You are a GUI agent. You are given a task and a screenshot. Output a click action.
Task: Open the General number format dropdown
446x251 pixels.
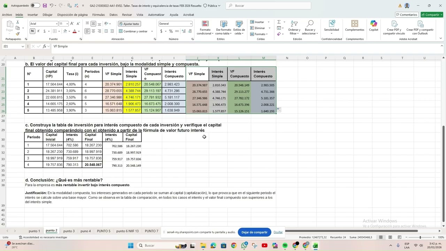191,24
